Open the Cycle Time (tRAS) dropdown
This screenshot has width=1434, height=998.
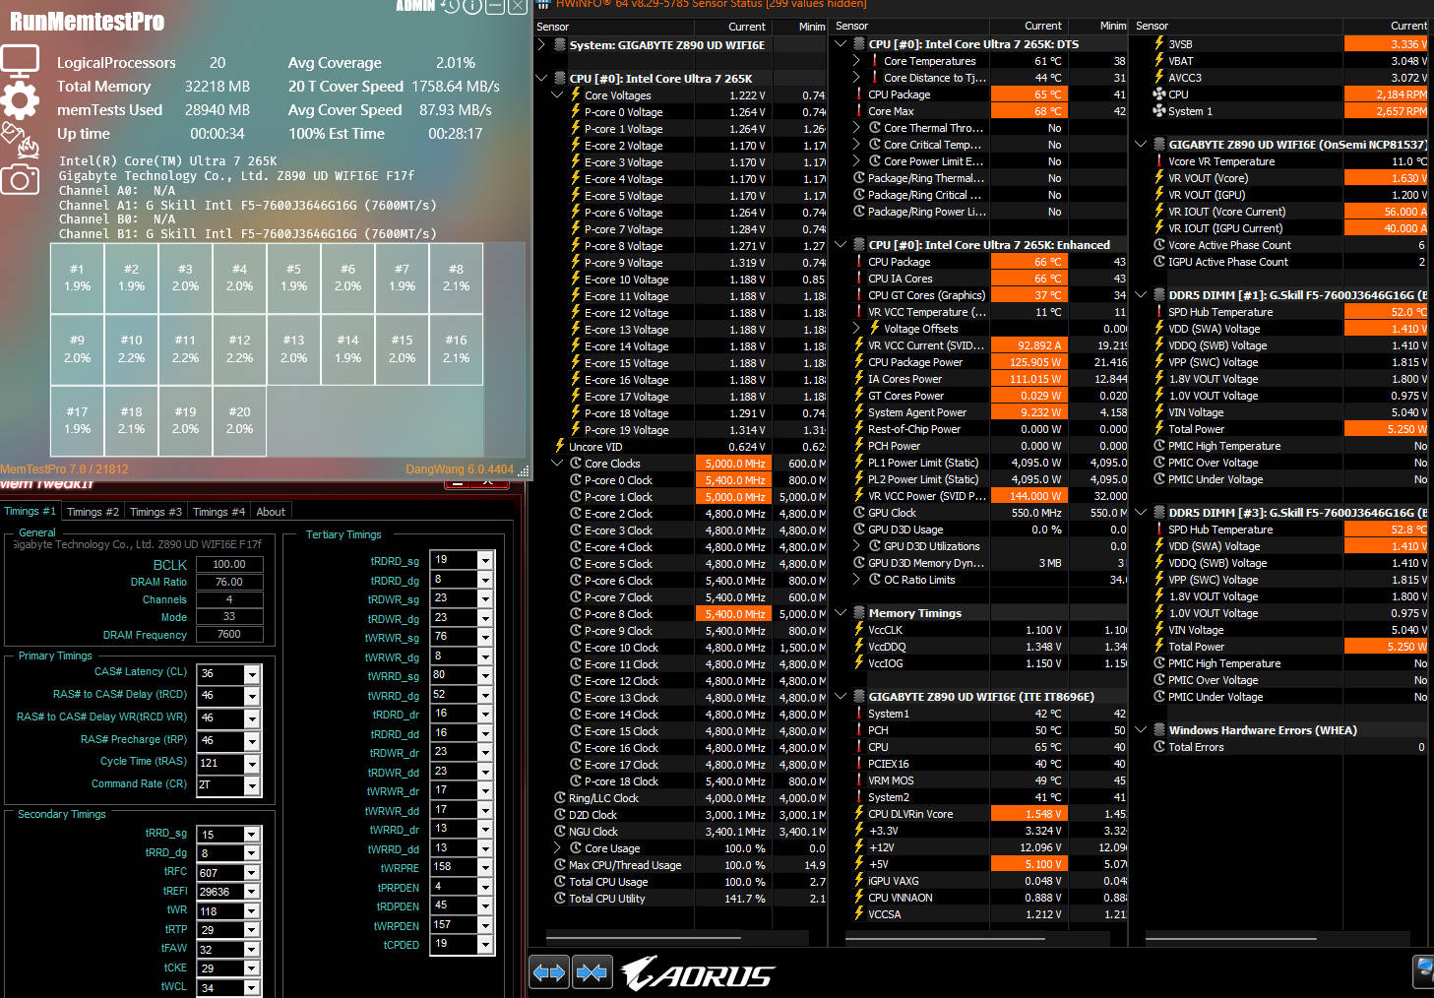(252, 764)
